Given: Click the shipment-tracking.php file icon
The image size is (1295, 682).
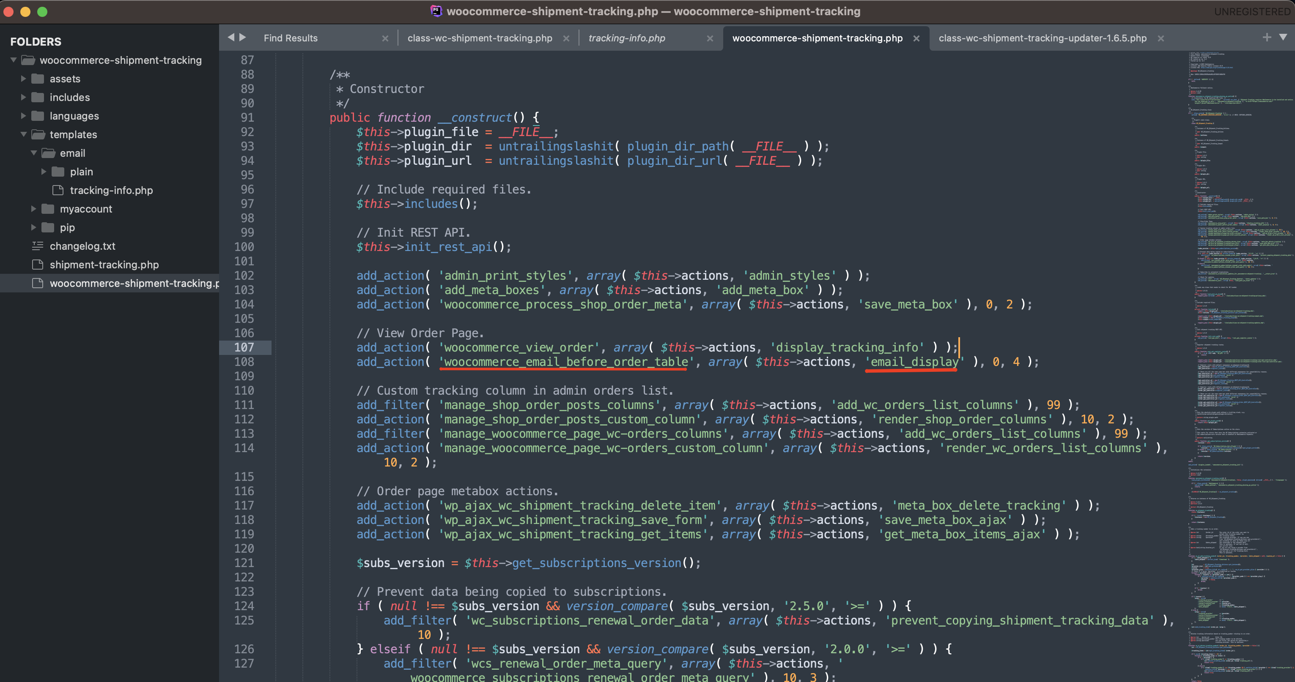Looking at the screenshot, I should pyautogui.click(x=38, y=265).
